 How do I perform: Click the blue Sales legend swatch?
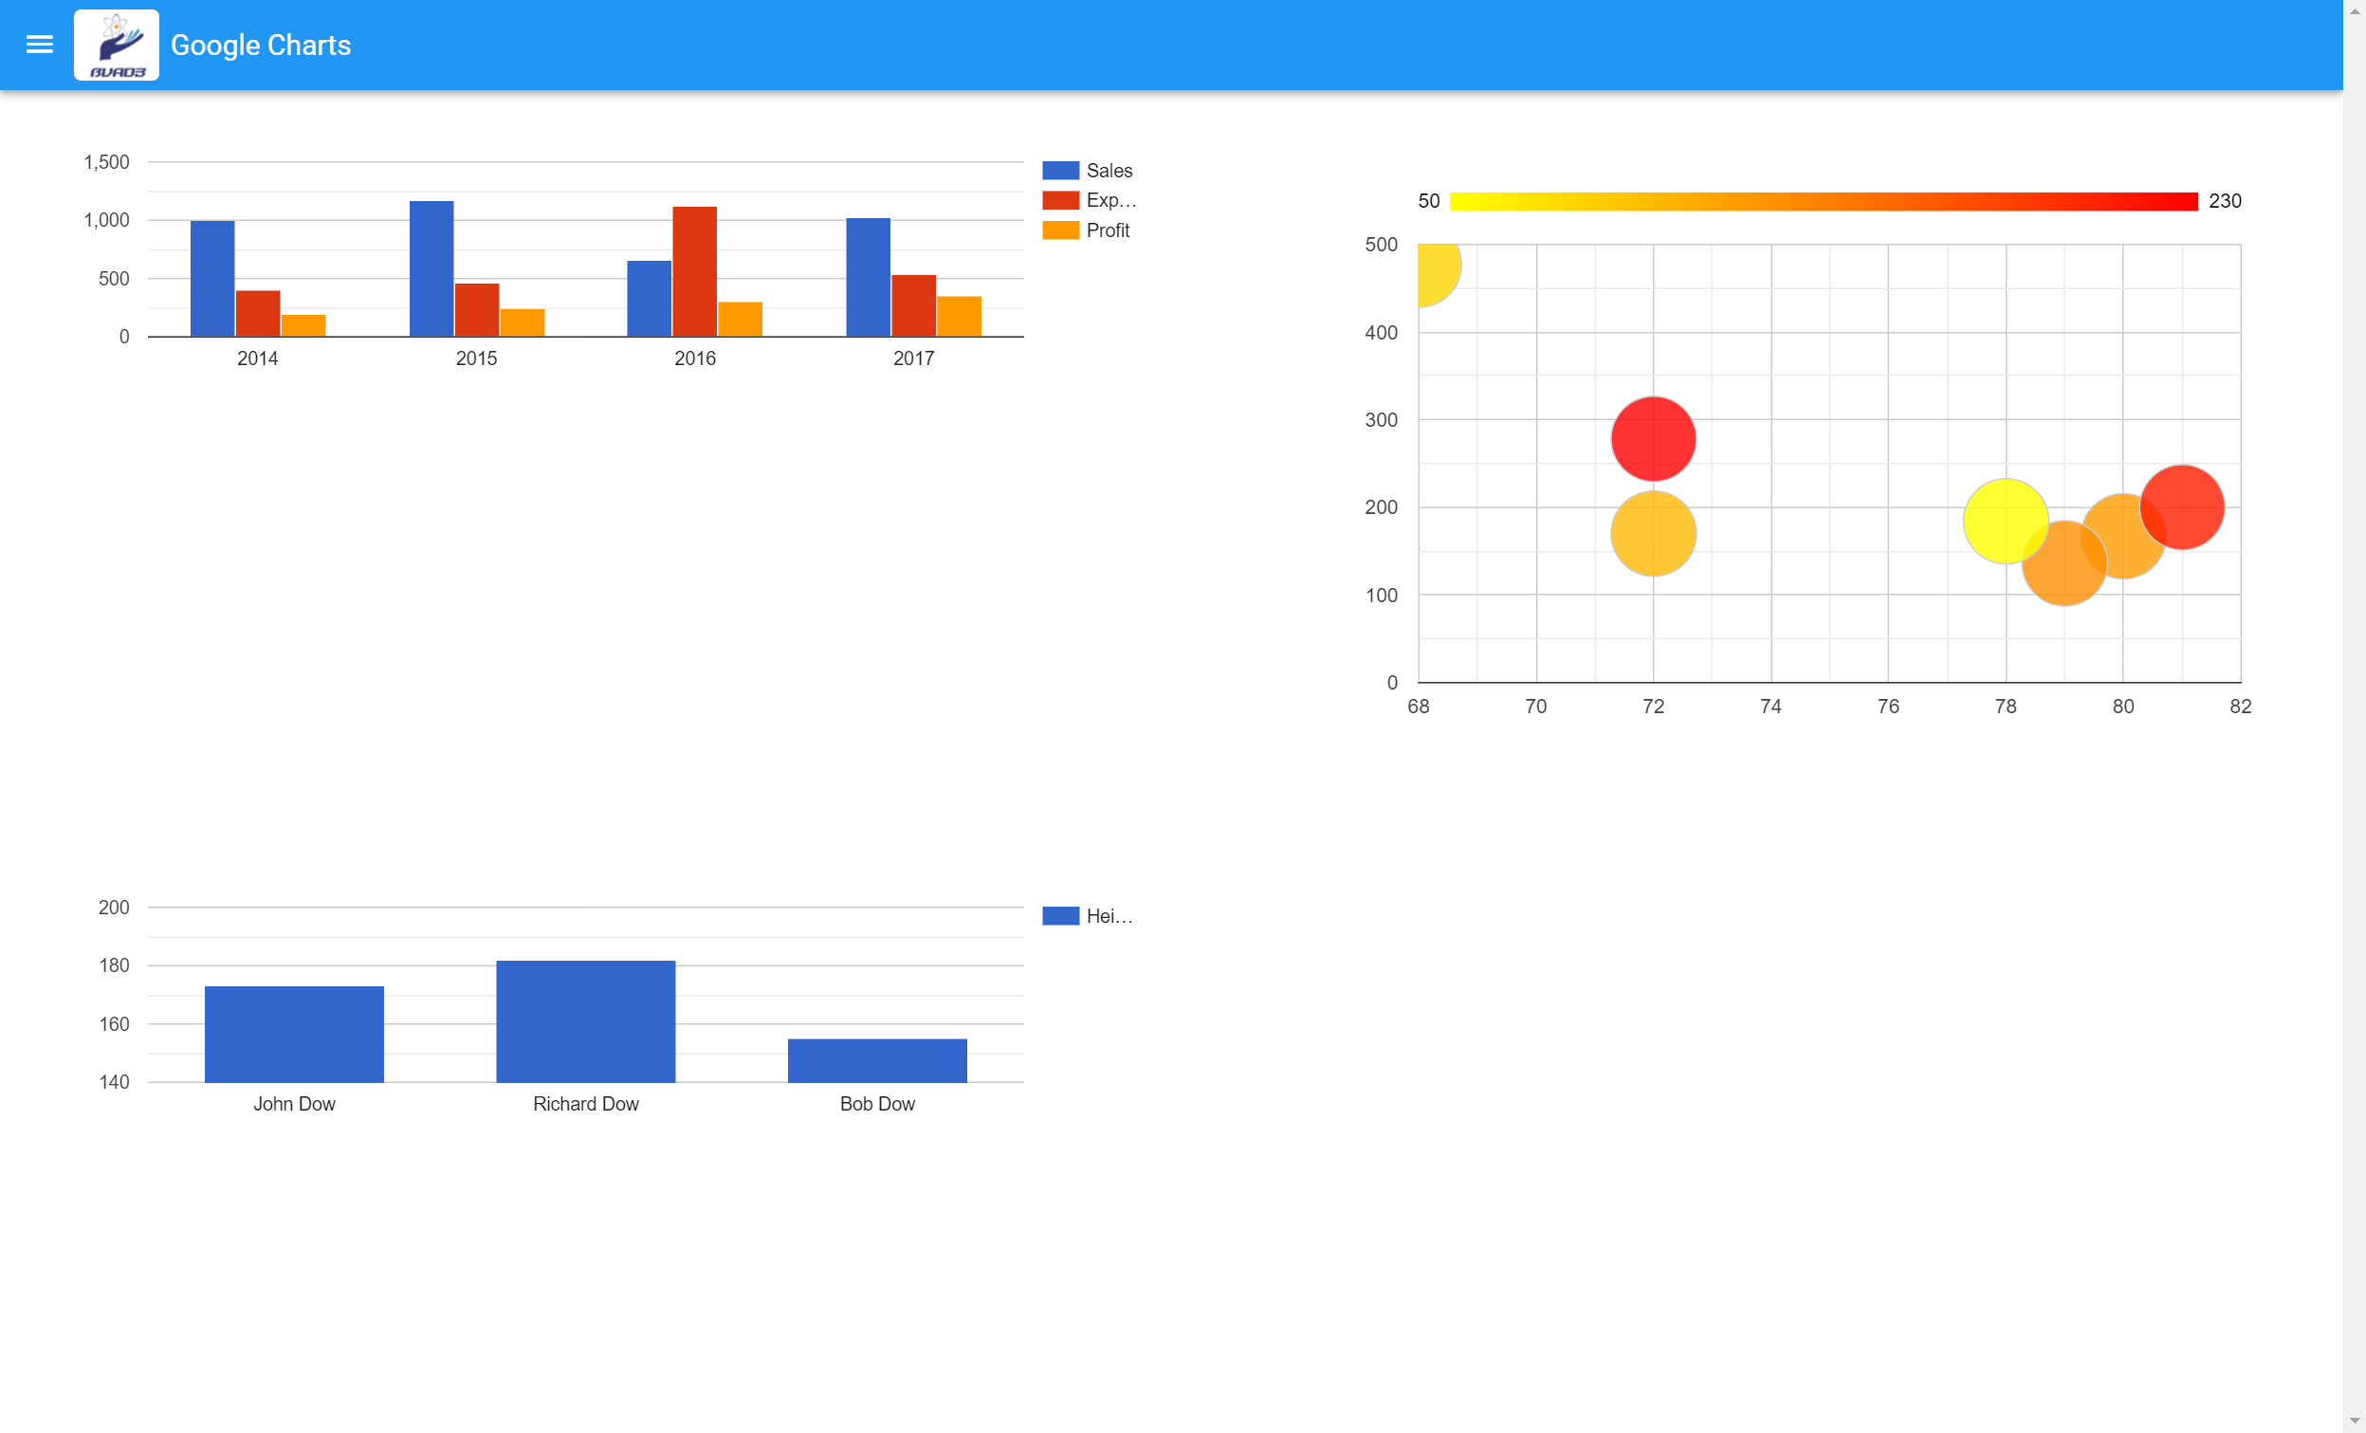pos(1060,170)
